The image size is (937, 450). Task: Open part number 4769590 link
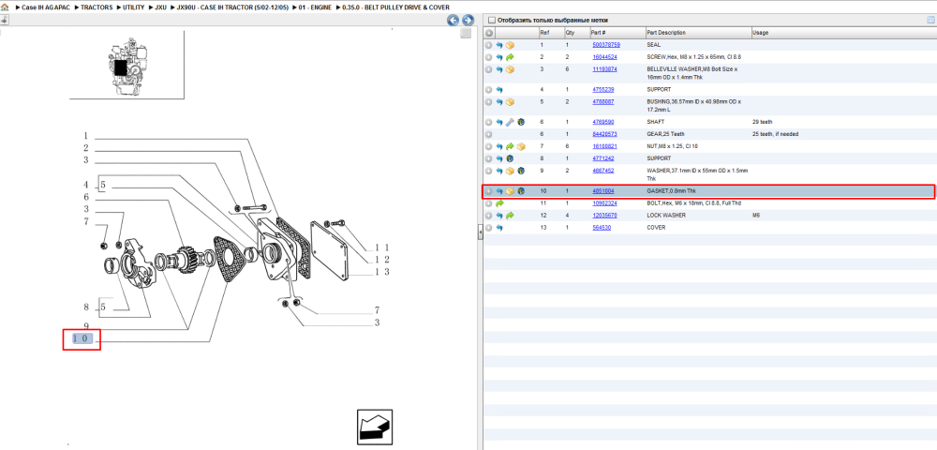(602, 122)
